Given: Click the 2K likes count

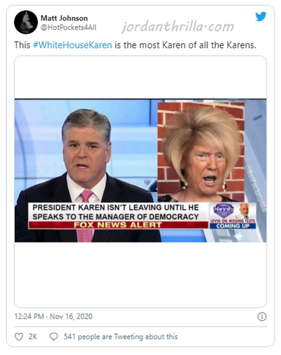Looking at the screenshot, I should point(33,337).
